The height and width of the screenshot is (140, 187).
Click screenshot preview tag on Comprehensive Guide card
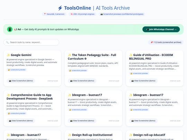point(17,113)
